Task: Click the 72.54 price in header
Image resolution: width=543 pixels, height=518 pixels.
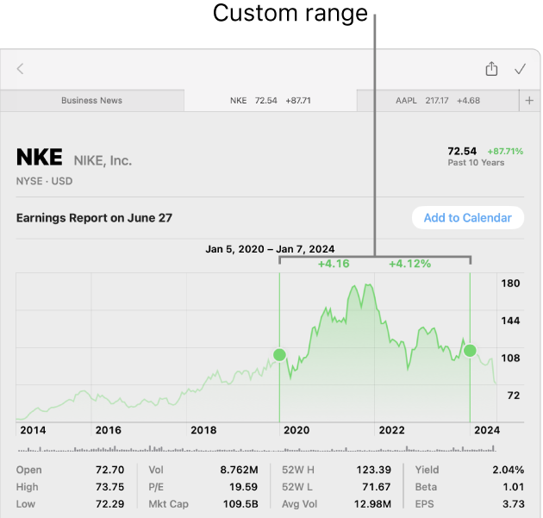Action: tap(462, 152)
